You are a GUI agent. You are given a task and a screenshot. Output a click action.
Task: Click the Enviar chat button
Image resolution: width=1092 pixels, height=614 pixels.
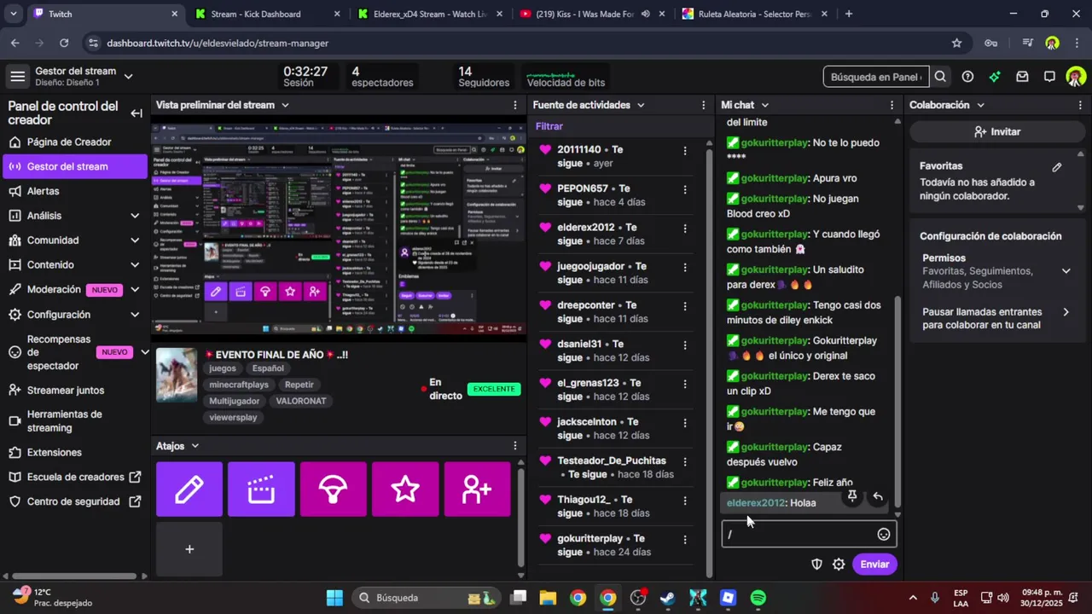874,565
